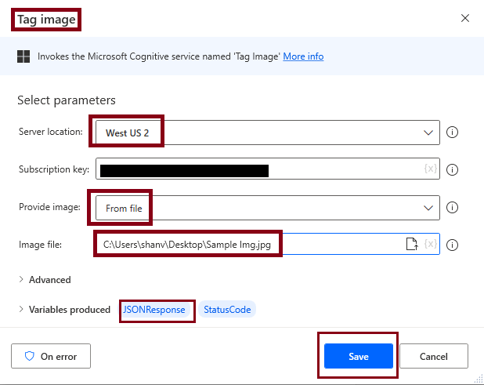This screenshot has width=484, height=385.
Task: Open the Server location dropdown
Action: click(x=428, y=133)
